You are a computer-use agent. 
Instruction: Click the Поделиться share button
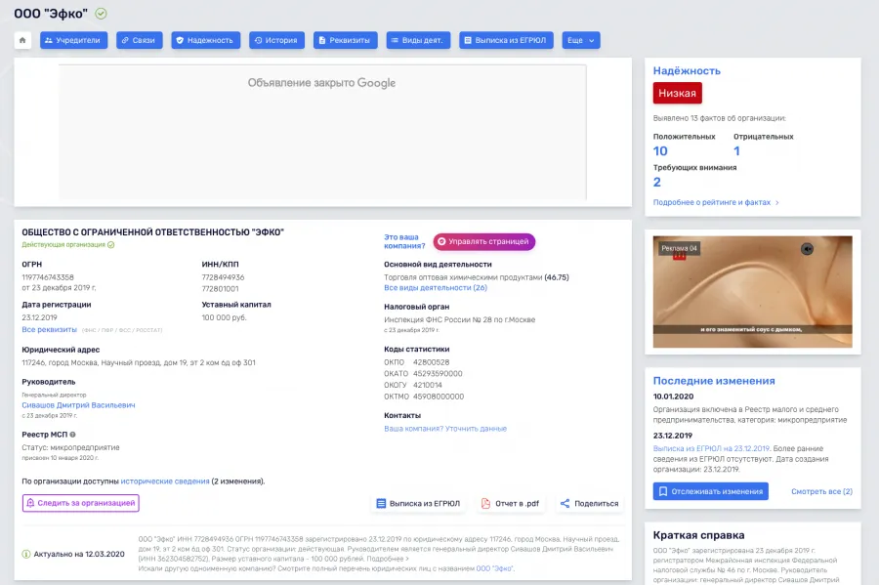[589, 503]
